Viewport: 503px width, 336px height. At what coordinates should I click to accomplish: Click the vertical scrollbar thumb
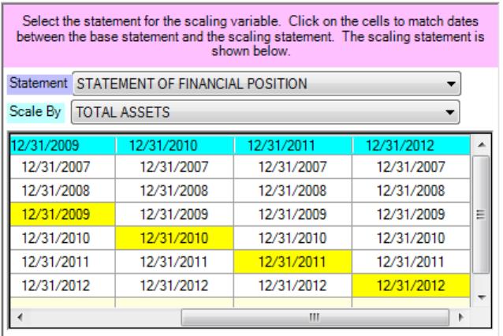(x=481, y=215)
